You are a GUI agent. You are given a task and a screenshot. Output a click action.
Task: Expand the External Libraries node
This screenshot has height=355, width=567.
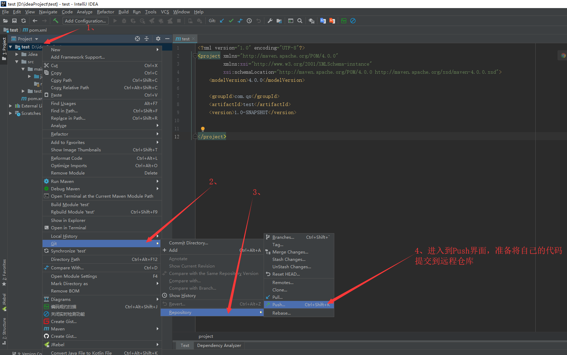tap(11, 106)
